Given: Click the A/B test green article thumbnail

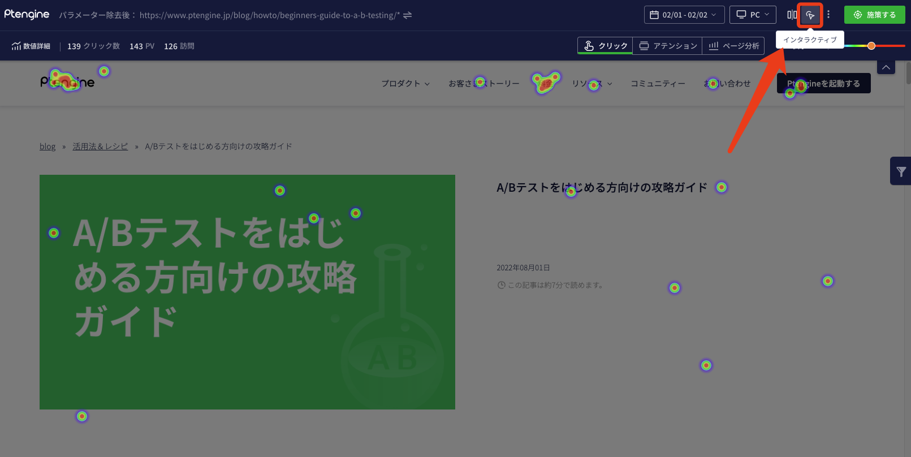Looking at the screenshot, I should pos(247,292).
